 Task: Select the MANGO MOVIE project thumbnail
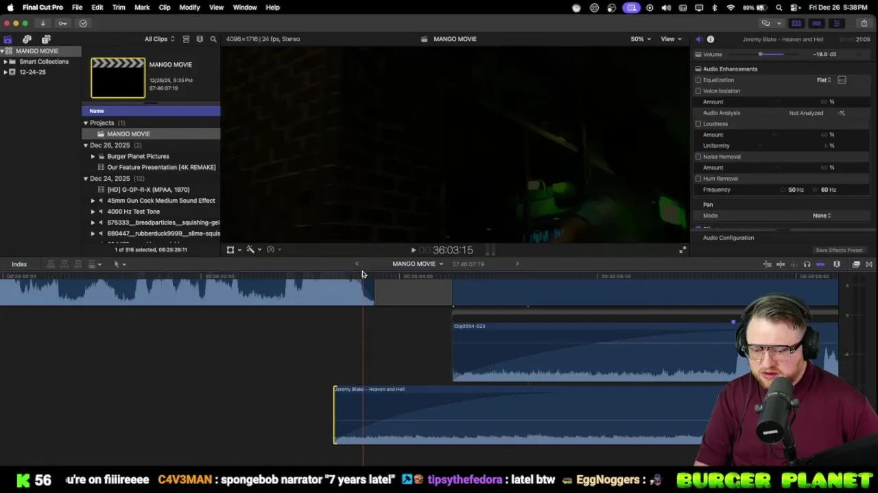(x=118, y=78)
